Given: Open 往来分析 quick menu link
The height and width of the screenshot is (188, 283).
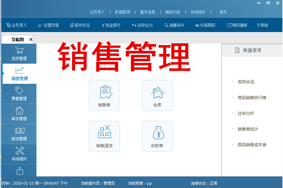Looking at the screenshot, I should coord(246,113).
